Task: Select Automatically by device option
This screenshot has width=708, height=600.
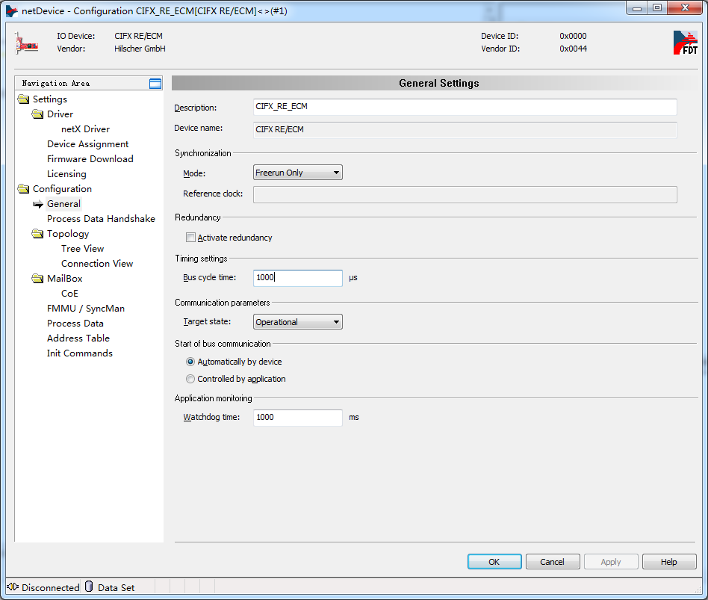Action: (x=190, y=362)
